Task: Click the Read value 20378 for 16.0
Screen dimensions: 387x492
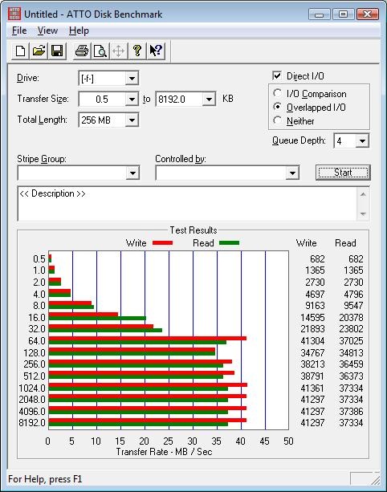Action: tap(351, 318)
